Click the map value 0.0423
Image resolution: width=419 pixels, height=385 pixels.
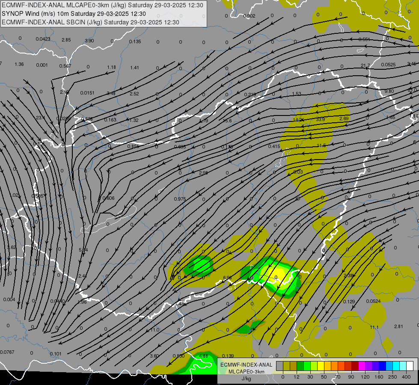tap(43, 39)
